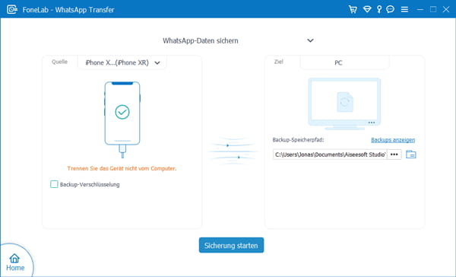The height and width of the screenshot is (277, 456).
Task: Click the Backup-Speicherpfad label
Action: (x=298, y=140)
